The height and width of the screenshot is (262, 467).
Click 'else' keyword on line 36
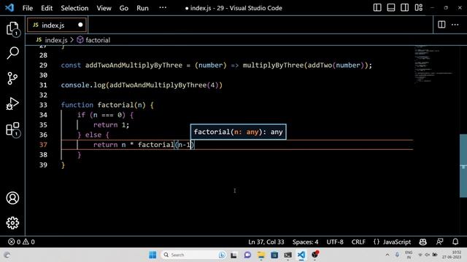[93, 135]
